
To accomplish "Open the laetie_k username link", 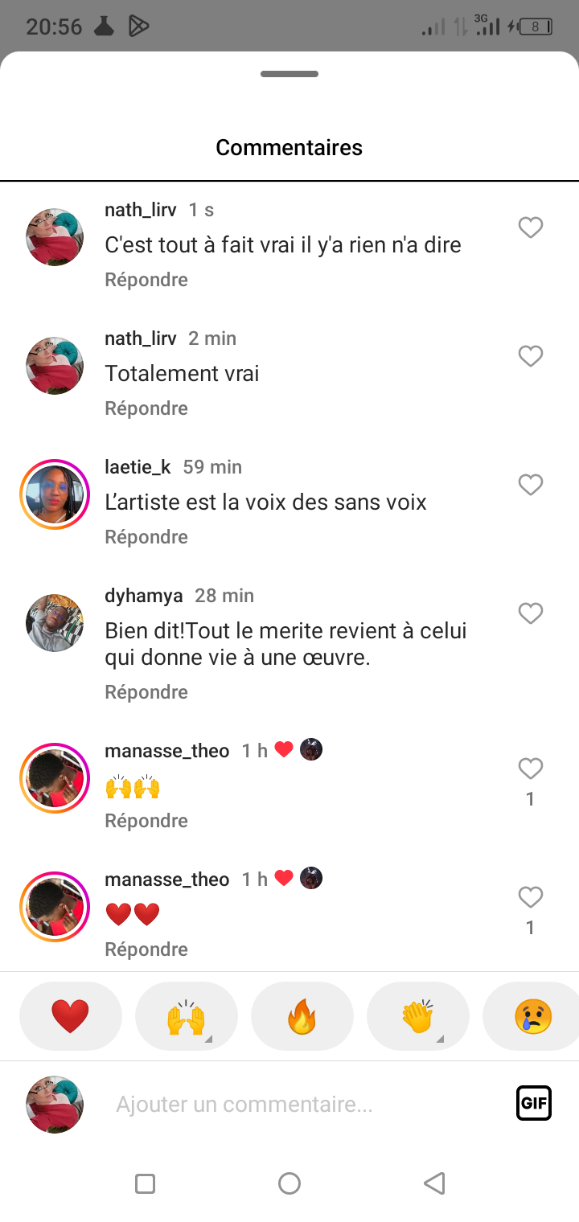I will 138,467.
